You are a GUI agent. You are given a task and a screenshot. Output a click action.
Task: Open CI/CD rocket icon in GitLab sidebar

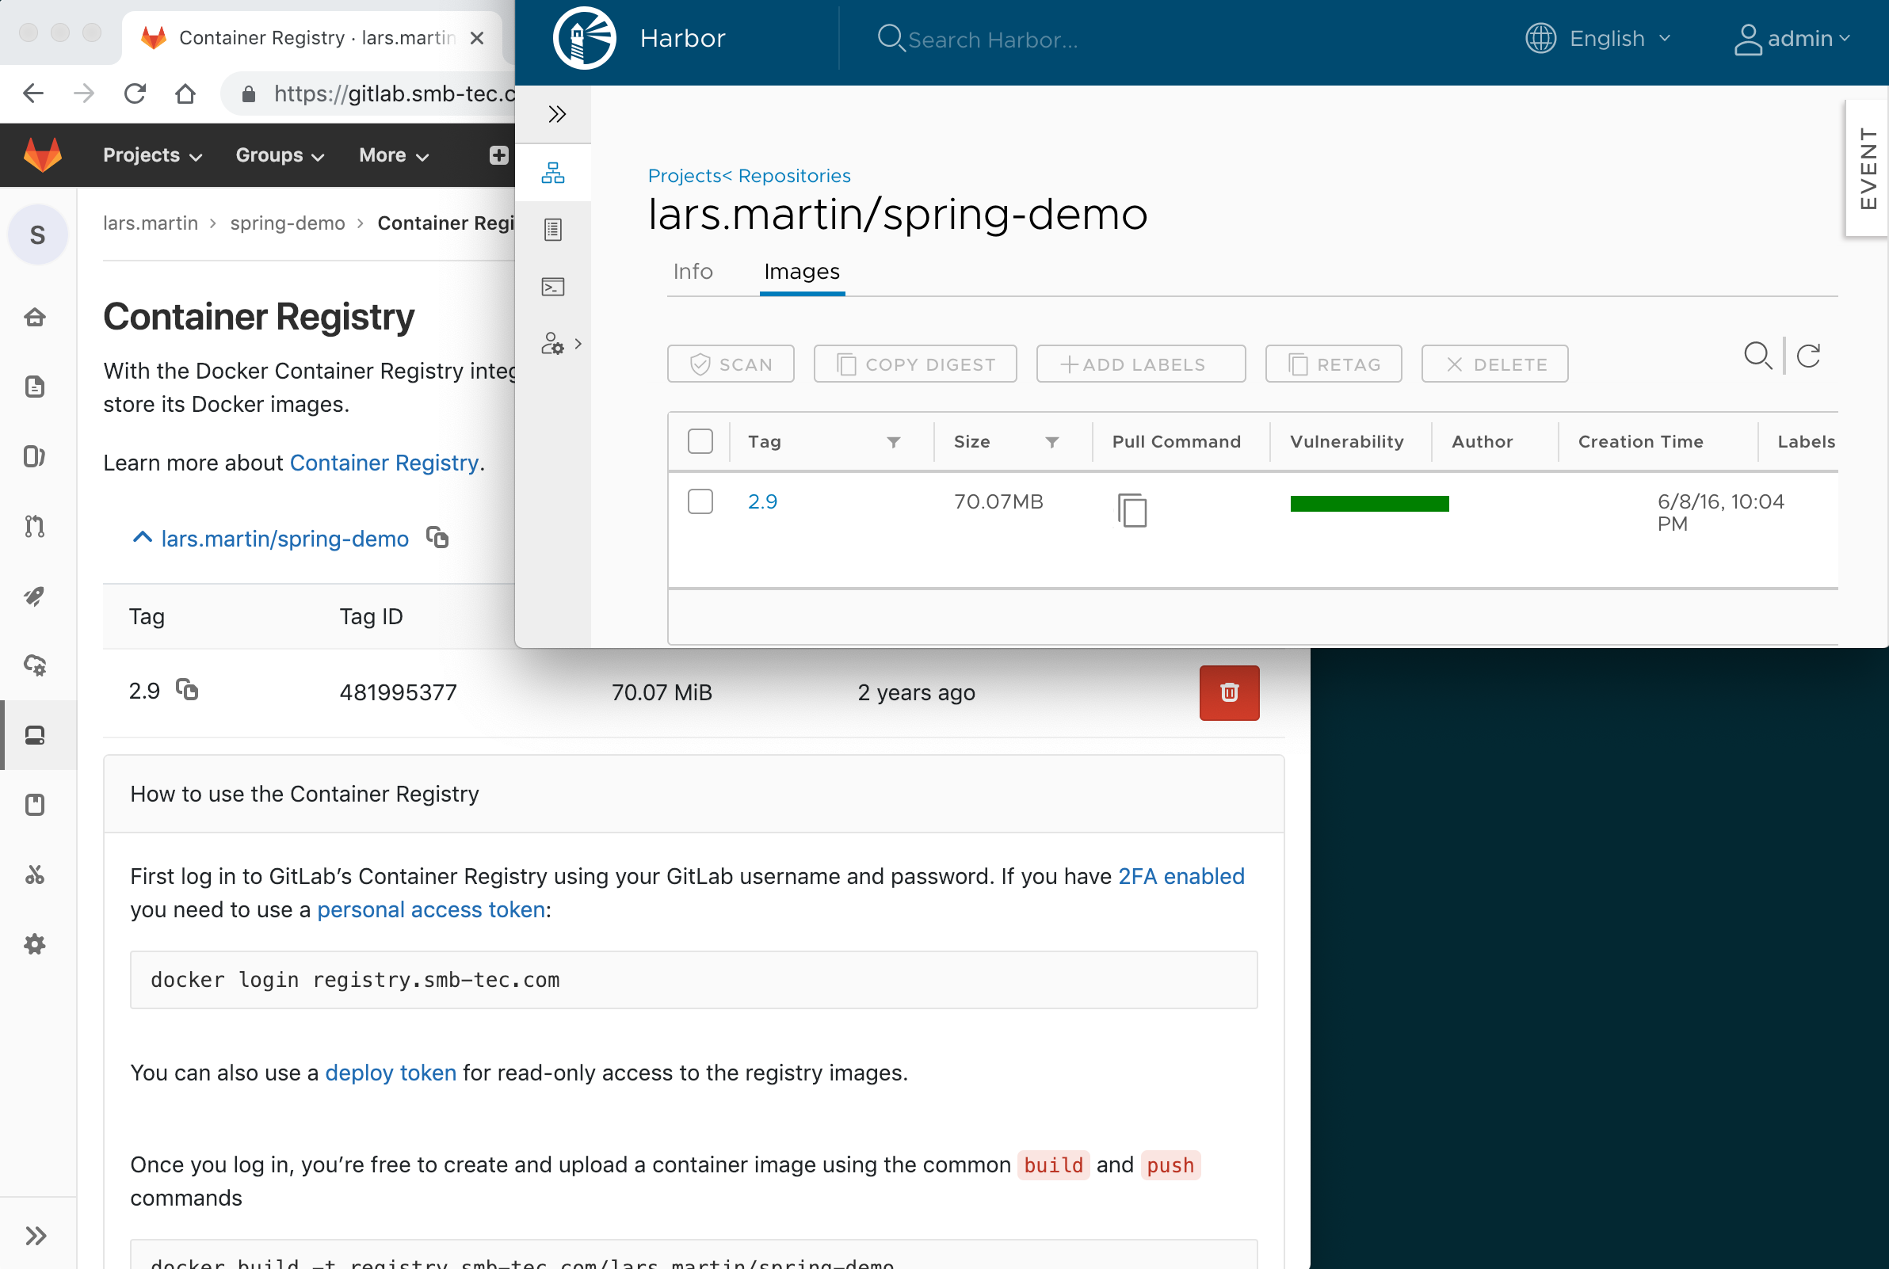pos(34,596)
